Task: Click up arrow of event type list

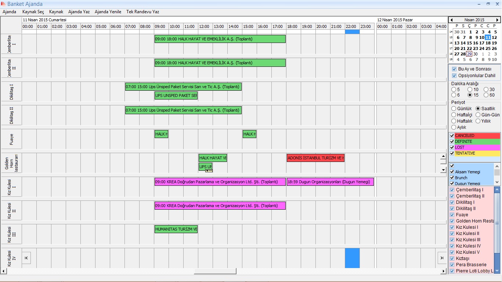Action: click(497, 166)
